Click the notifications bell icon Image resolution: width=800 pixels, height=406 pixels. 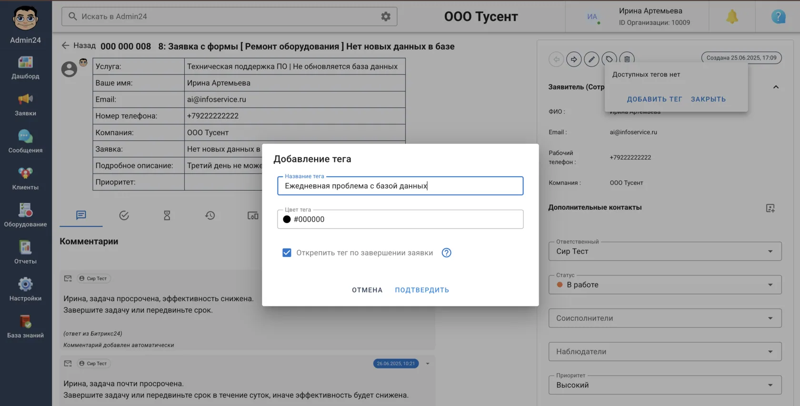pos(732,17)
